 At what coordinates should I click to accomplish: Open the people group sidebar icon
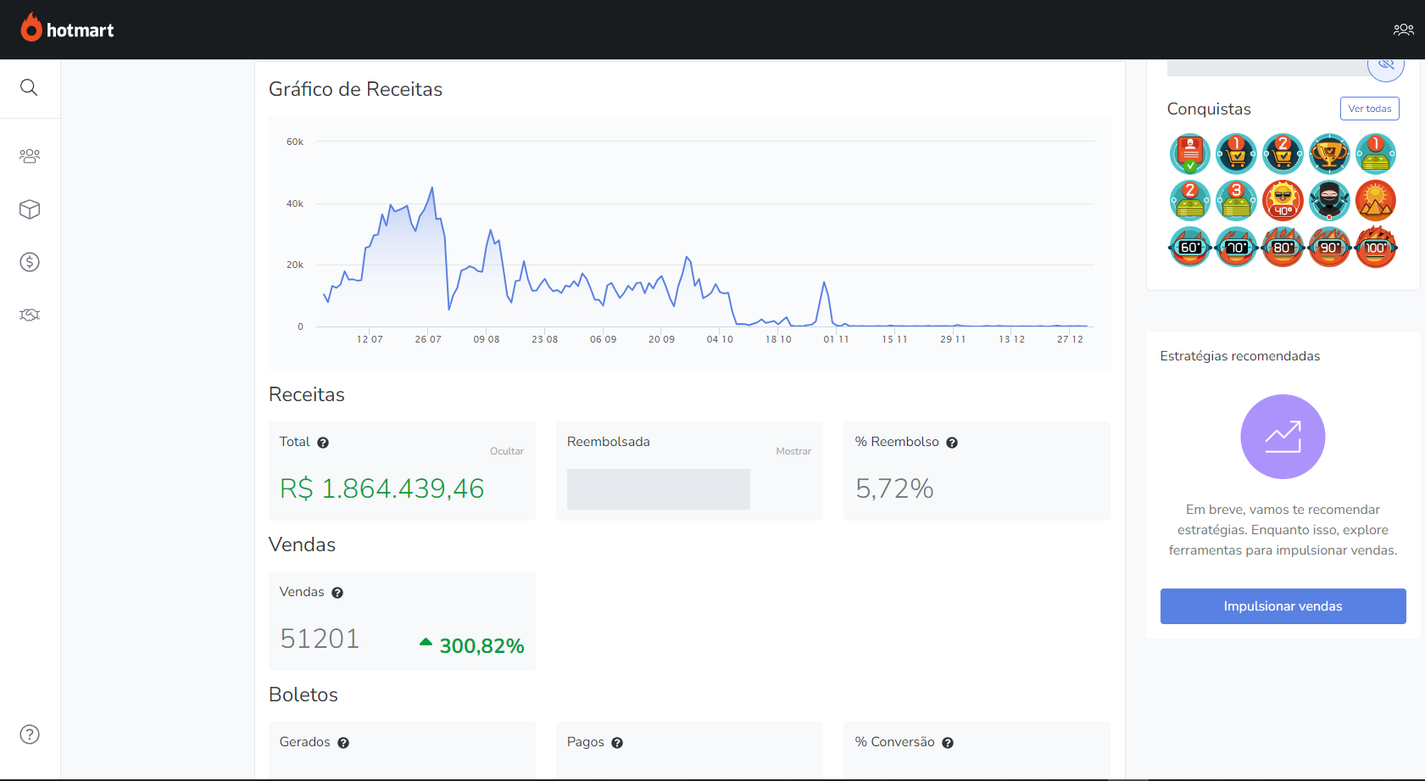30,156
